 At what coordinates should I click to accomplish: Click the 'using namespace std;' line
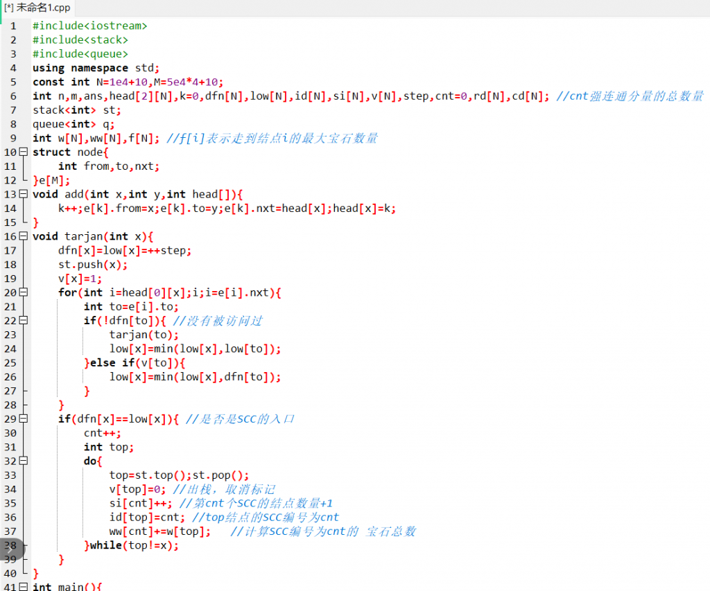pos(96,68)
